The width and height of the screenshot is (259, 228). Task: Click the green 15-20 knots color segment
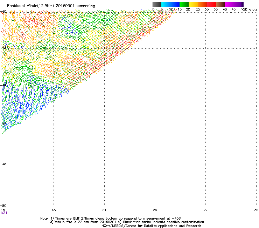pyautogui.click(x=184, y=4)
